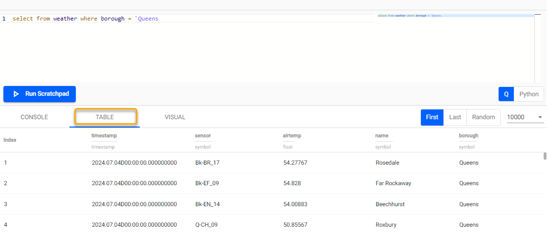Select name cell Beechhurst
Viewport: 549px width, 235px height.
[x=390, y=204]
